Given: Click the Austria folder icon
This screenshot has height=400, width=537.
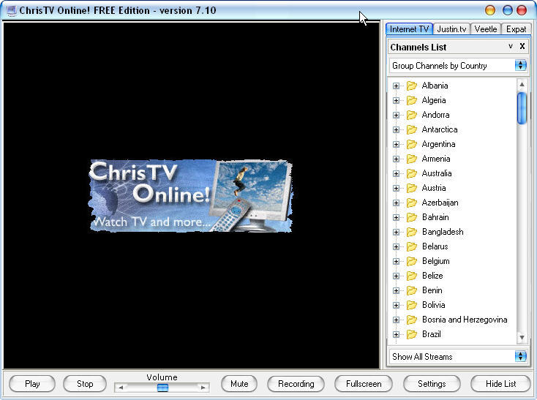Looking at the screenshot, I should point(412,188).
